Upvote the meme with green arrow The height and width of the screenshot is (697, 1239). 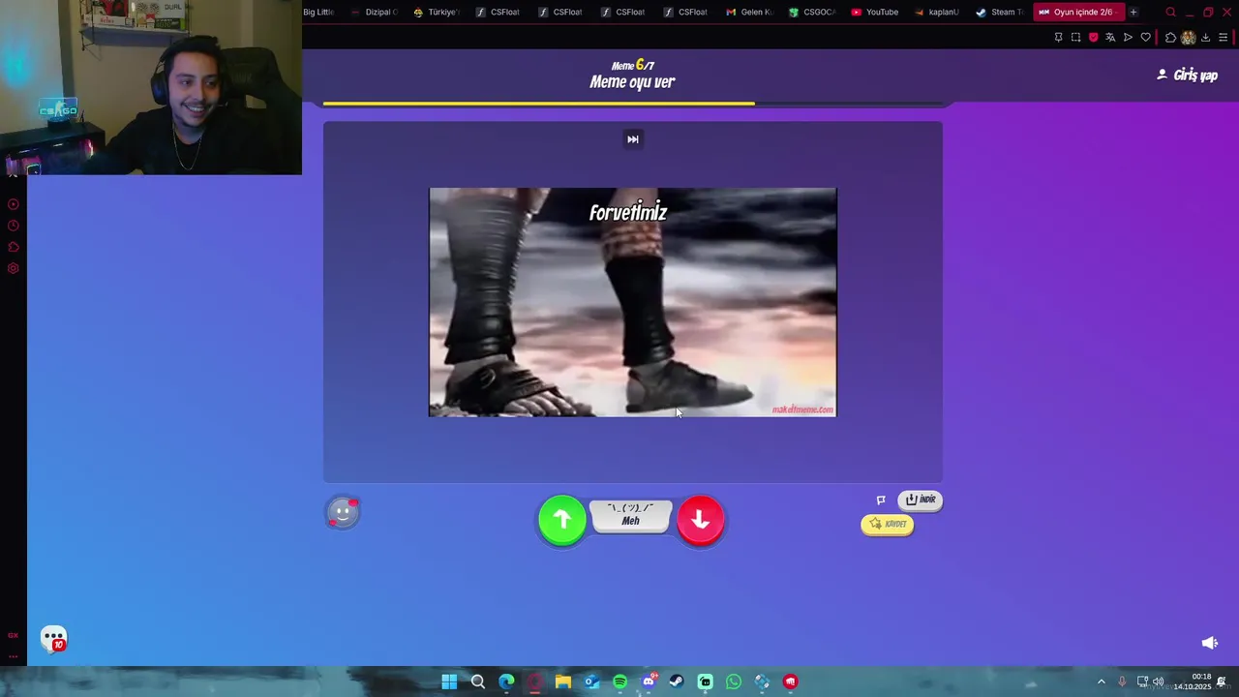tap(562, 520)
